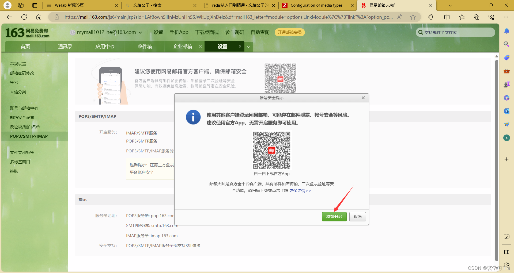Image resolution: width=514 pixels, height=273 pixels.
Task: Switch to the 企业邮箱 tab
Action: (183, 47)
